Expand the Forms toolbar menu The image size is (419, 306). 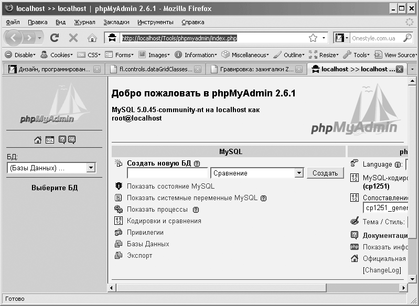click(x=119, y=54)
